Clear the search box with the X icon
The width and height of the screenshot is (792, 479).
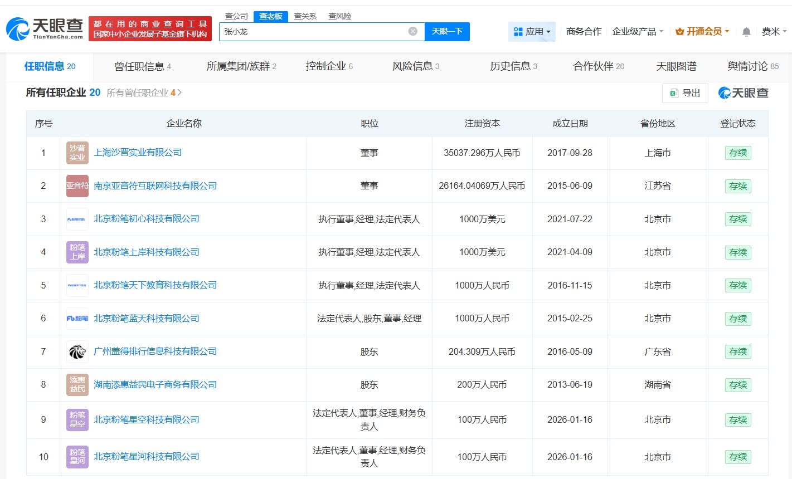[x=413, y=31]
